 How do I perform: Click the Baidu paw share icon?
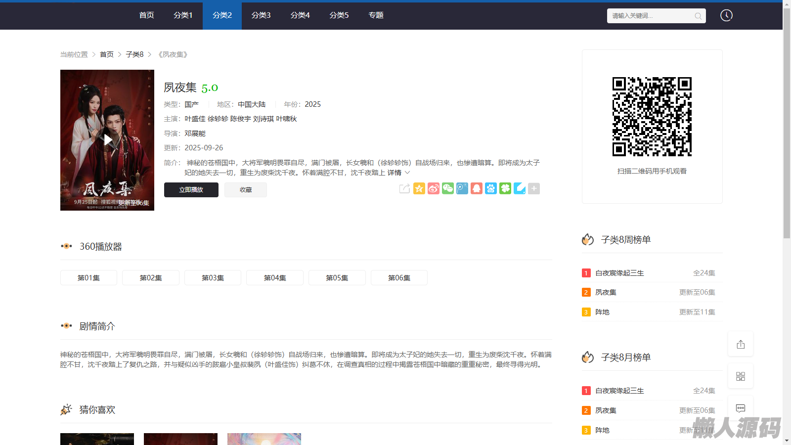(x=491, y=188)
